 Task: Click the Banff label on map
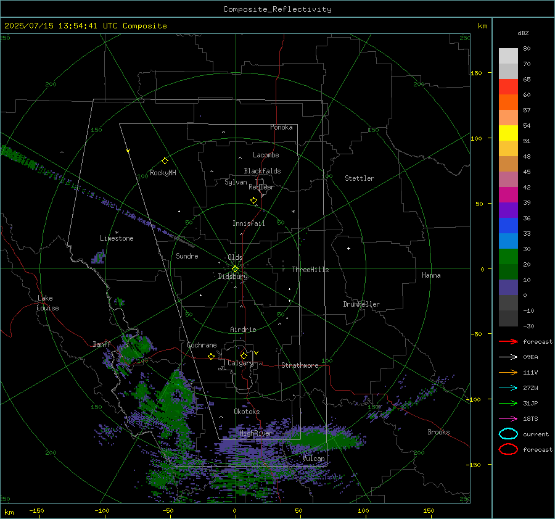(x=102, y=344)
